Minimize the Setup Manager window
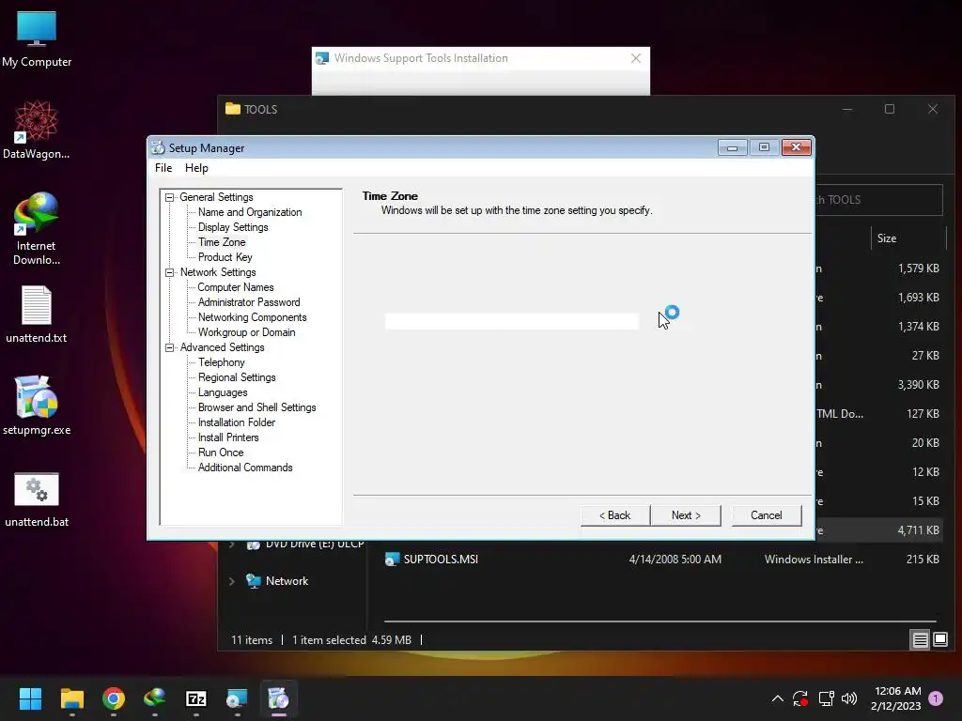This screenshot has width=962, height=721. click(732, 147)
